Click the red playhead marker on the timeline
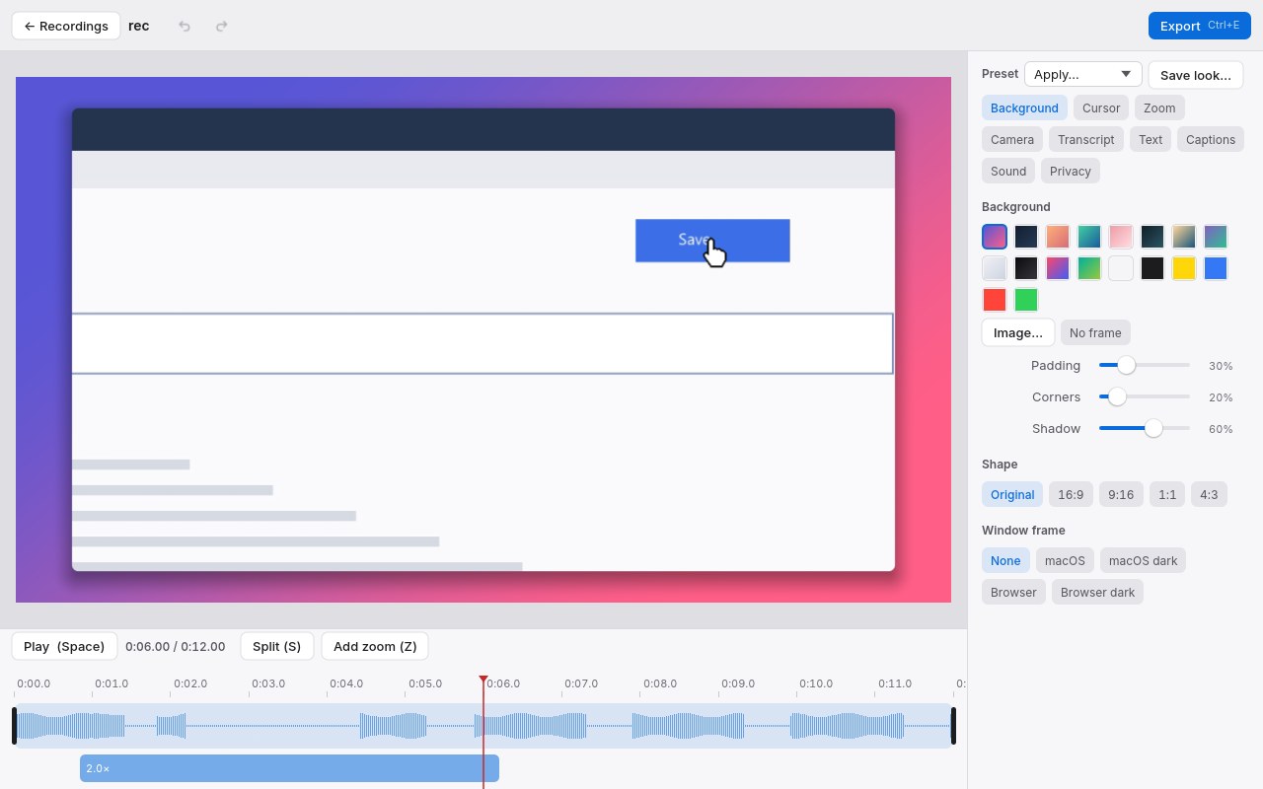This screenshot has height=789, width=1263. point(483,680)
